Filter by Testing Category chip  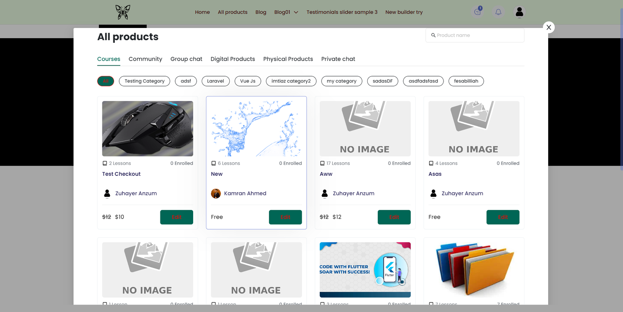[144, 81]
